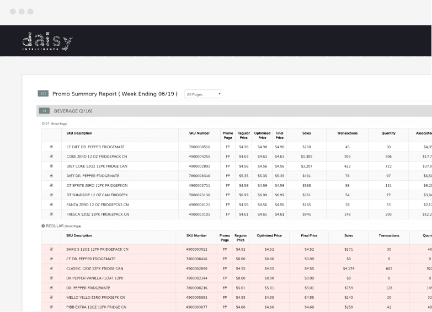Click sales value $1,389
This screenshot has height=312, width=432.
307,157
